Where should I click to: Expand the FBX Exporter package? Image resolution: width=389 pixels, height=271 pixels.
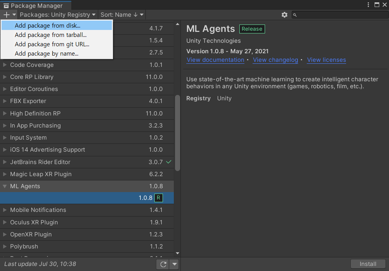point(5,101)
